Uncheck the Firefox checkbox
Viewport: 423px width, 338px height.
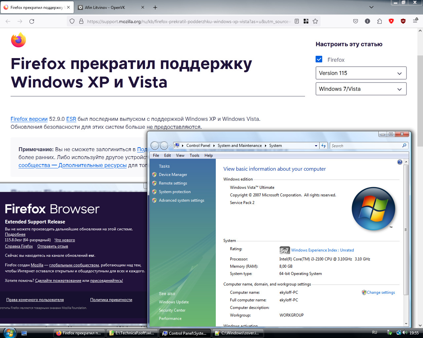click(x=319, y=59)
